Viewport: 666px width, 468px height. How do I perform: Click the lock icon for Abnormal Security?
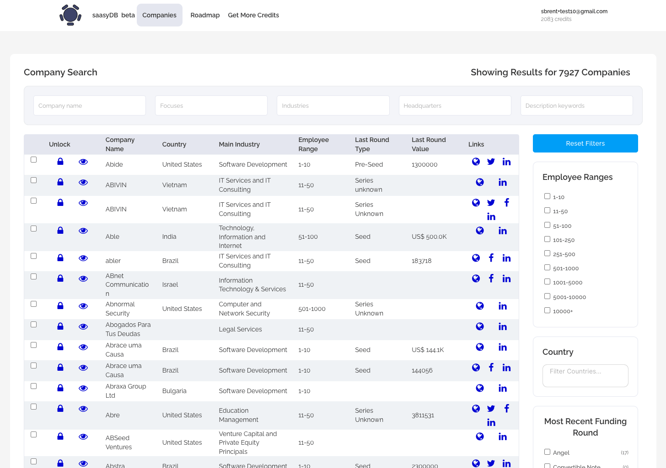[60, 306]
